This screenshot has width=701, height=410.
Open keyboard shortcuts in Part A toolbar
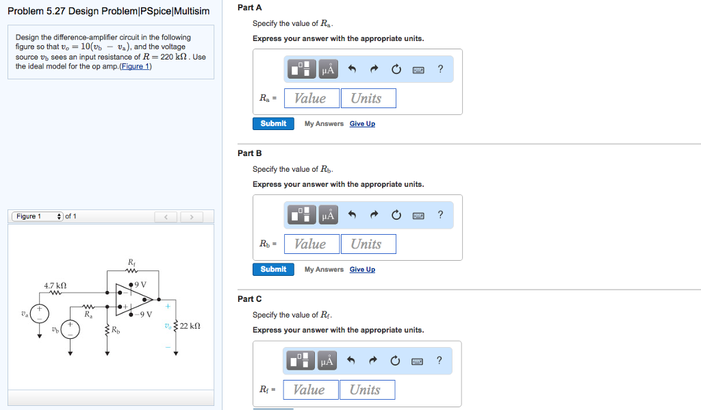click(418, 70)
